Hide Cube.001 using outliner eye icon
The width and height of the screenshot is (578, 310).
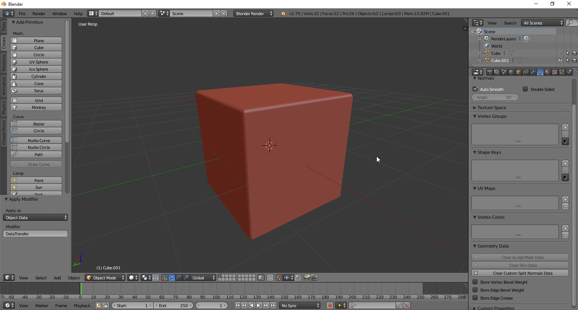coord(560,61)
